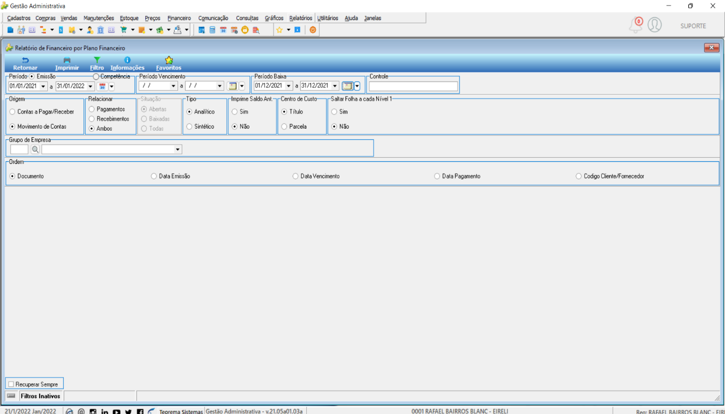This screenshot has width=725, height=414.
Task: Click the calendar 30 toolbar icon
Action: (x=223, y=30)
